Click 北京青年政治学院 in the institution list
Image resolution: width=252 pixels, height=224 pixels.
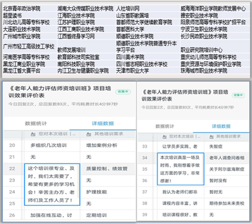[x=22, y=8]
